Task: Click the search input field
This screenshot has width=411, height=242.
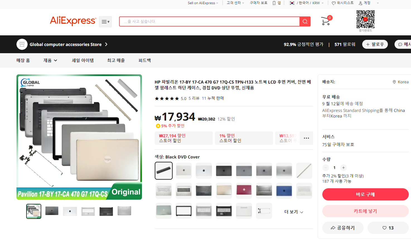Action: coord(209,21)
